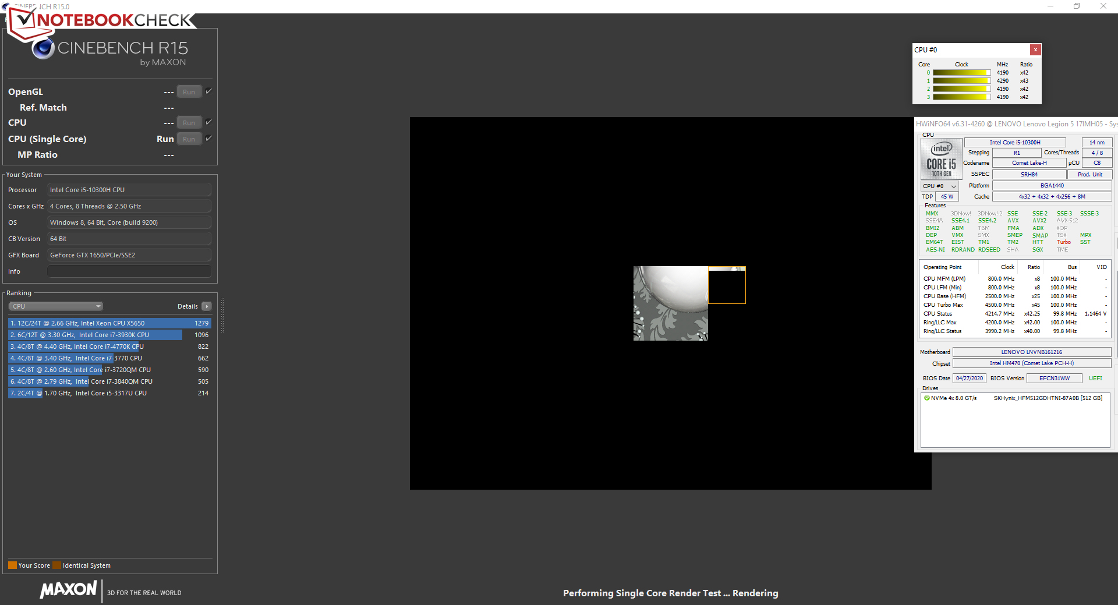Click the CPU Turbo Max operating point row

(x=1015, y=305)
